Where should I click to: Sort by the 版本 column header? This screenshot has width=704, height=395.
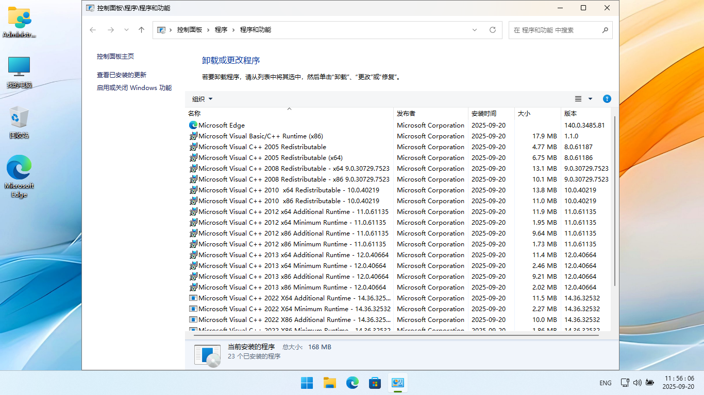(586, 113)
